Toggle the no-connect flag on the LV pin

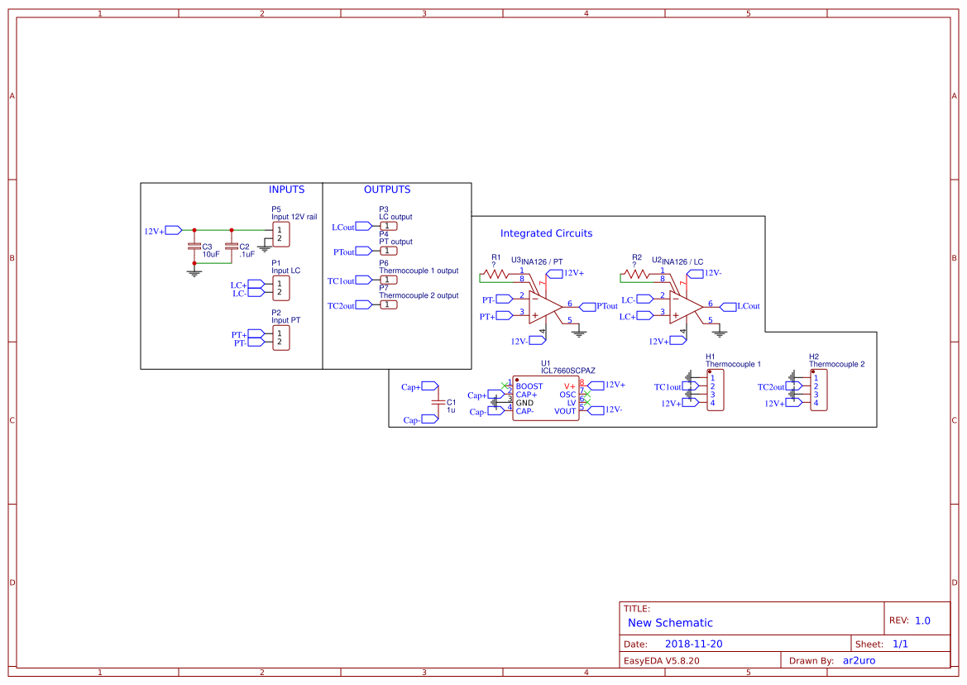point(587,403)
